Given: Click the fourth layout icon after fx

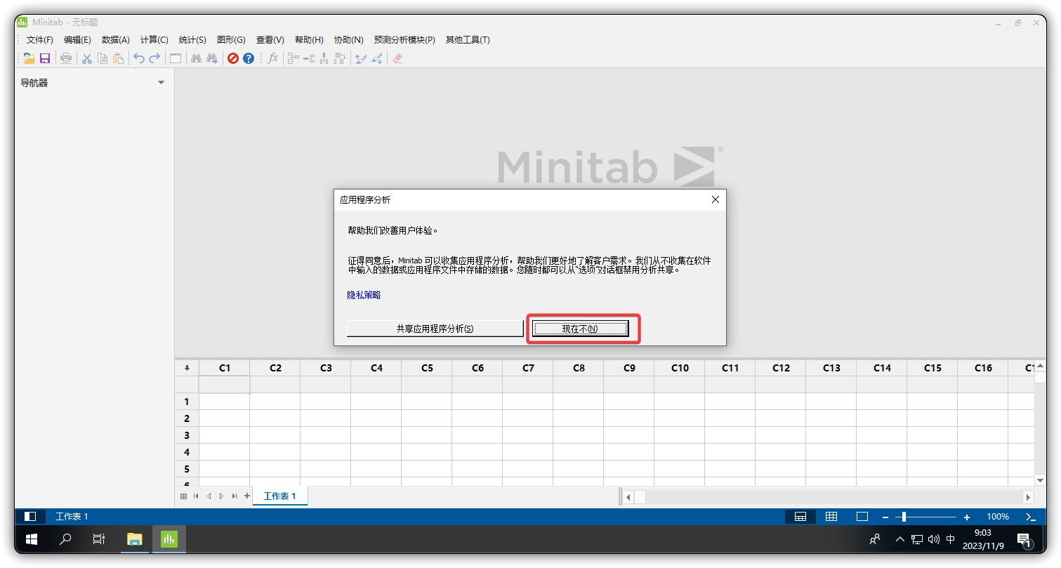Looking at the screenshot, I should (340, 58).
